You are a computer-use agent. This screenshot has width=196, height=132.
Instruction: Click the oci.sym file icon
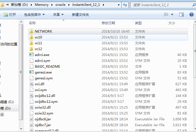coord(31,90)
